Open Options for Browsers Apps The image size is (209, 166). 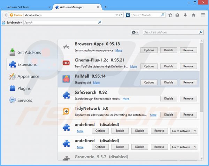[x=149, y=50]
